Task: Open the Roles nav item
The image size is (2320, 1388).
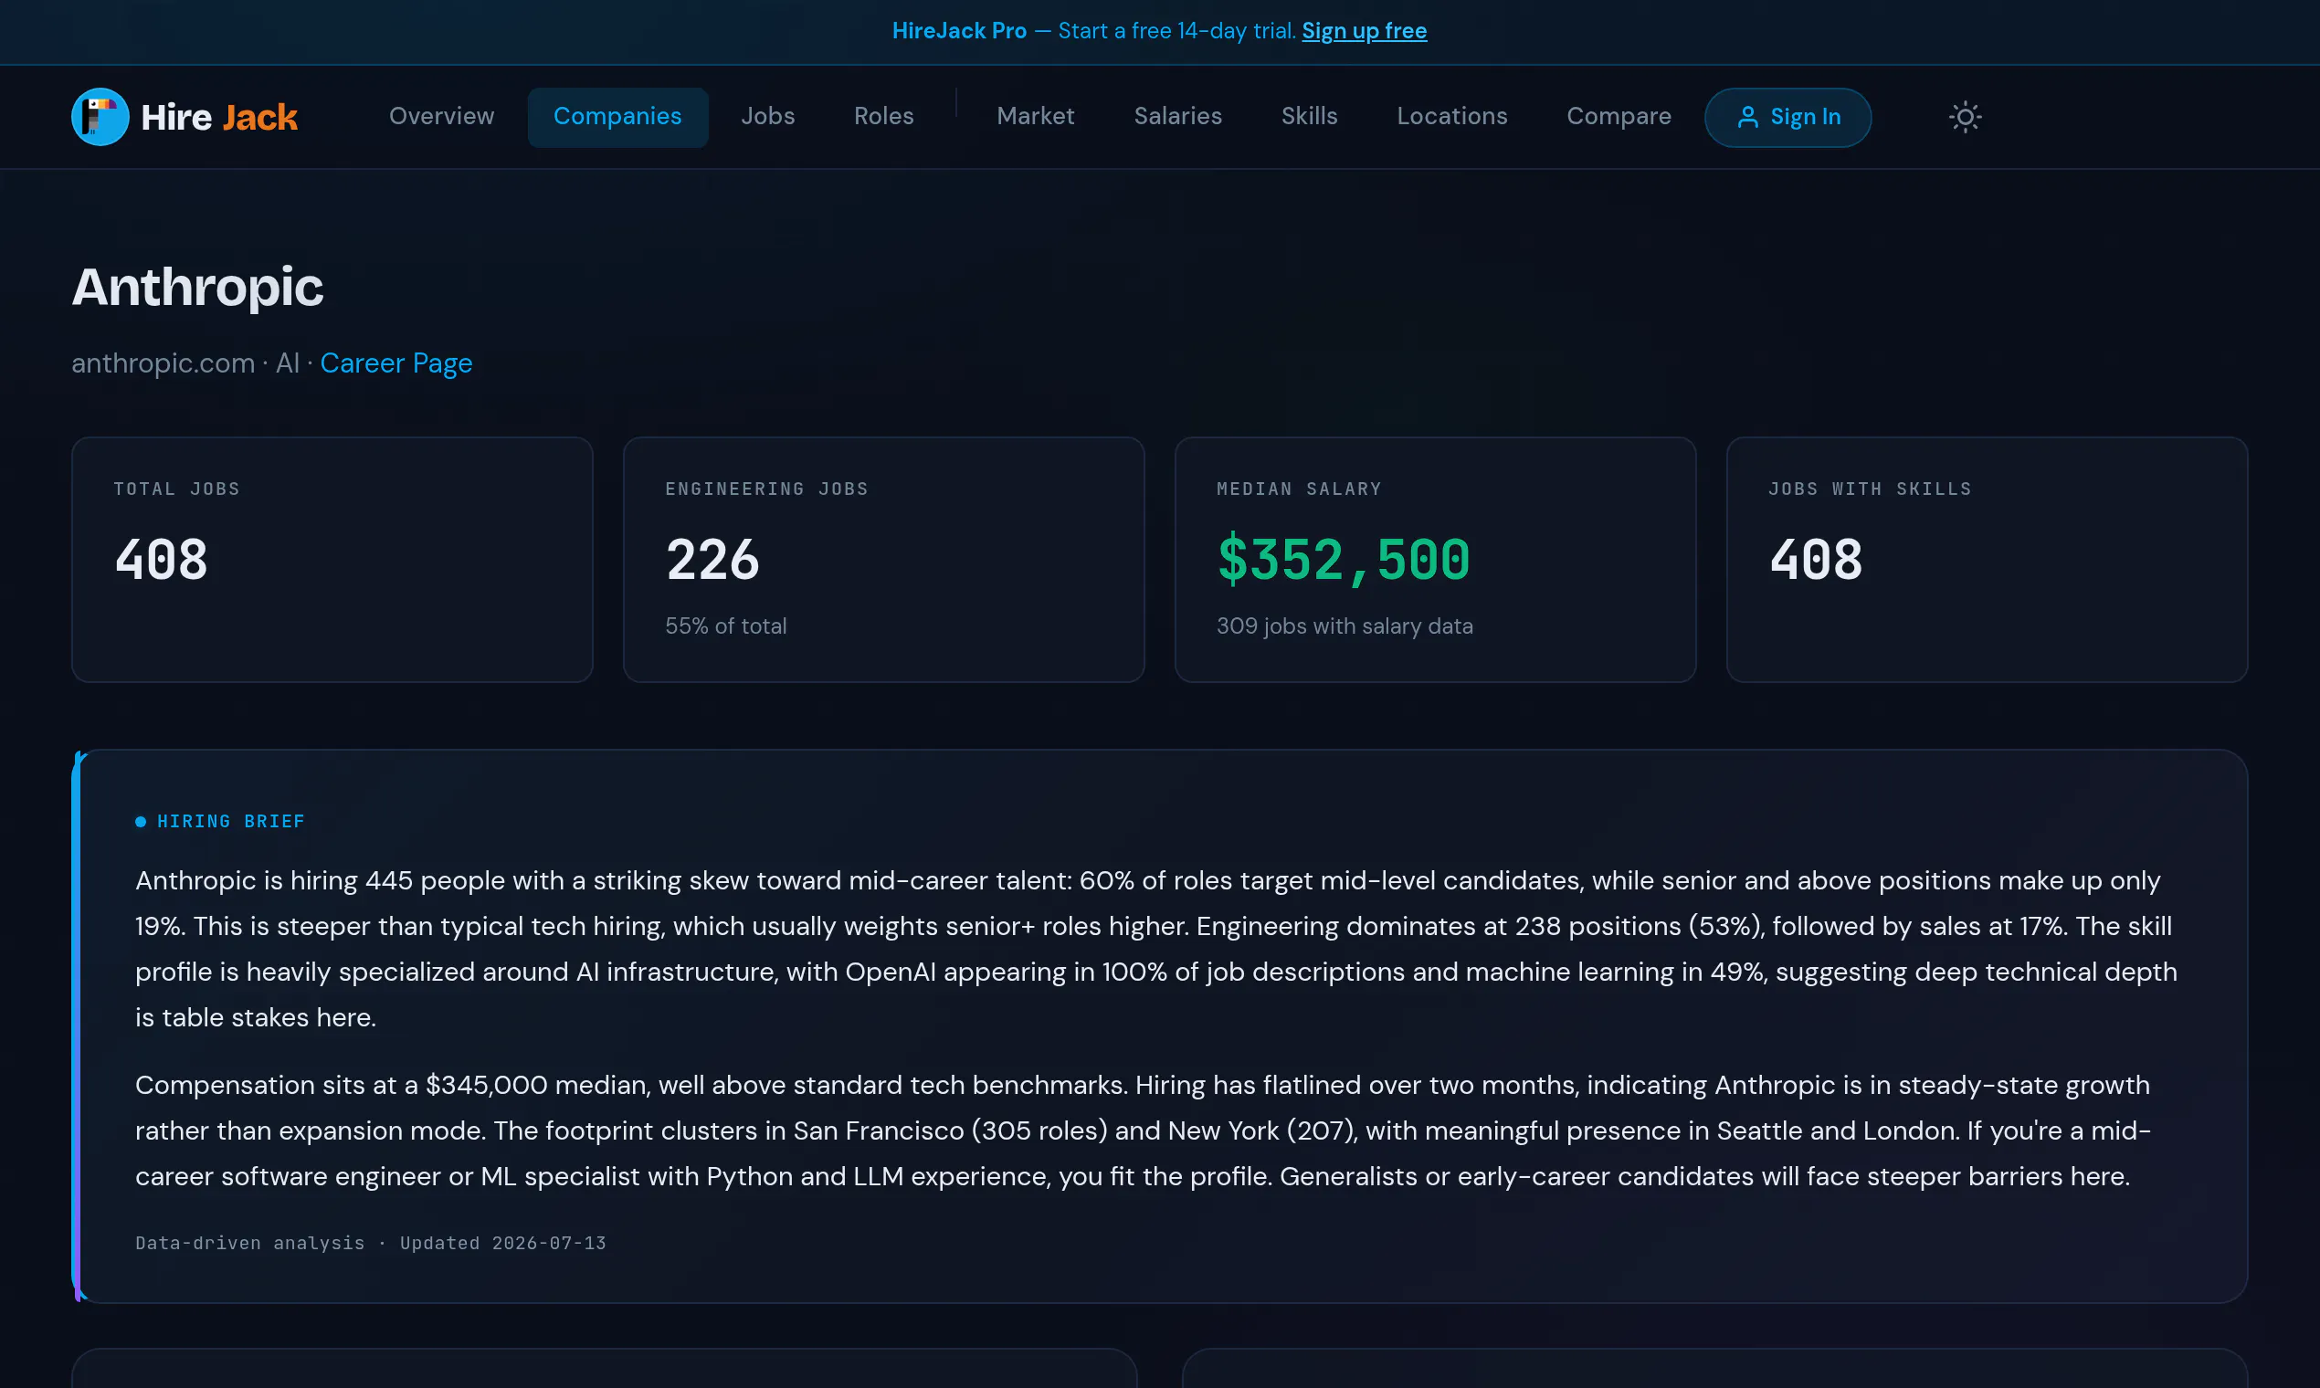Action: pyautogui.click(x=883, y=116)
